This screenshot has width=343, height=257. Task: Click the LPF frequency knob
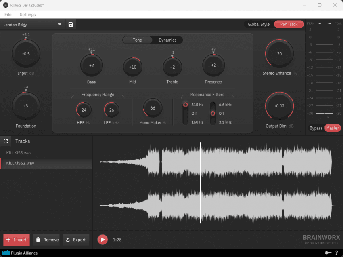111,110
